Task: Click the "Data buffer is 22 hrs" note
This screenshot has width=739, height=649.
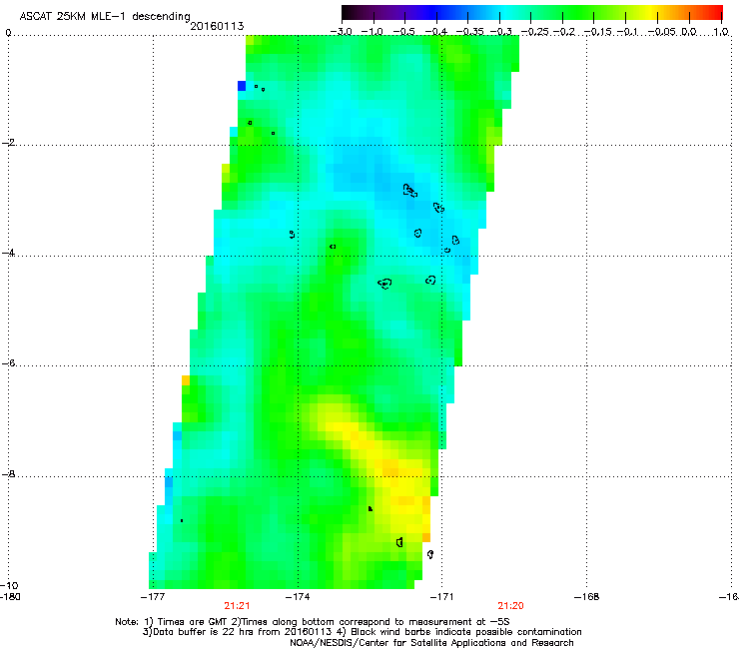Action: [x=238, y=632]
